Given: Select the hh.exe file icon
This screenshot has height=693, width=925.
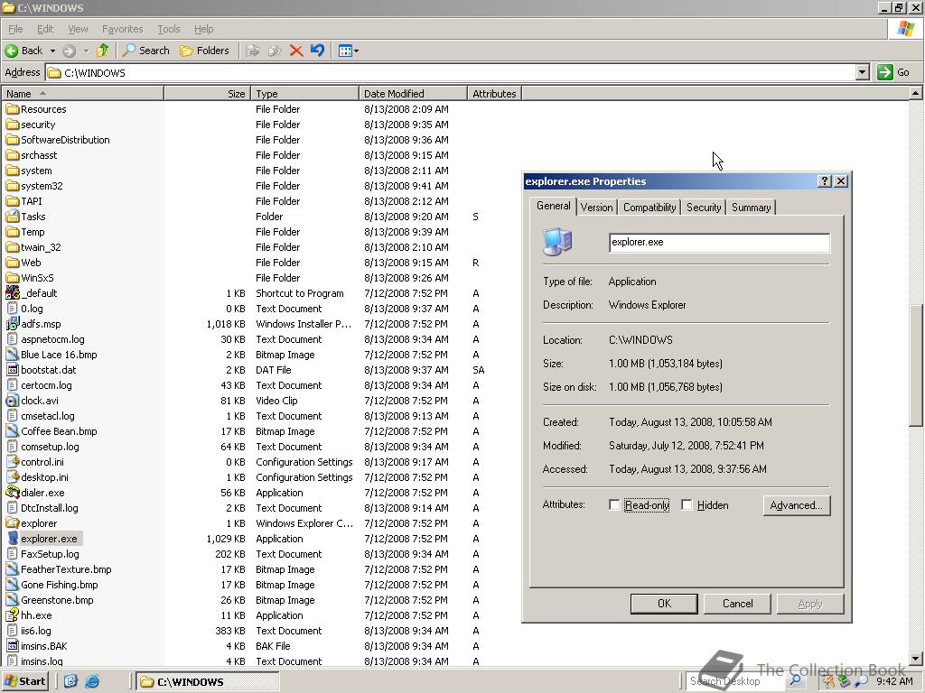Looking at the screenshot, I should [x=13, y=615].
